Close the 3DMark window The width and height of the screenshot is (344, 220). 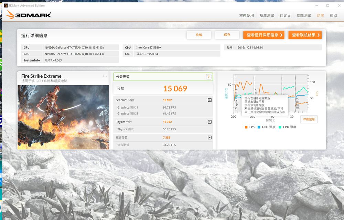(x=339, y=5)
